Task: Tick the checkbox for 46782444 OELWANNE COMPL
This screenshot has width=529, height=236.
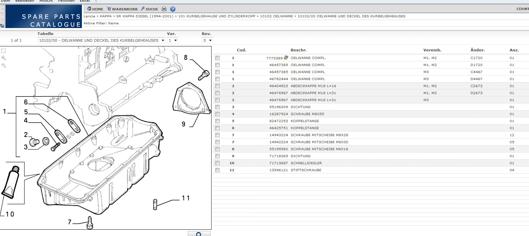Action: coord(218,79)
